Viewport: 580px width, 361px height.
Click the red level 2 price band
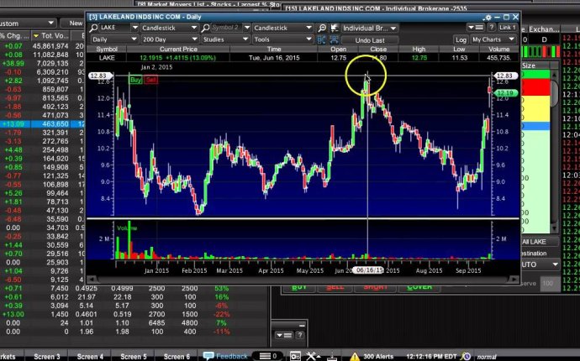tap(535, 86)
